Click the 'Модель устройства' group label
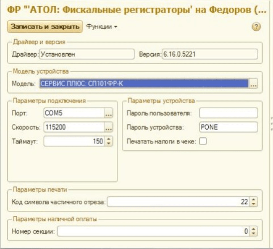The height and width of the screenshot is (249, 273). (41, 71)
